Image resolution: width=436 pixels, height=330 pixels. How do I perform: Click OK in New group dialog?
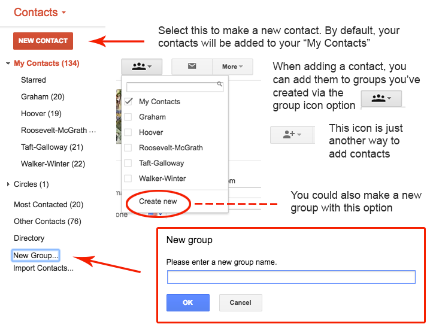pos(187,302)
